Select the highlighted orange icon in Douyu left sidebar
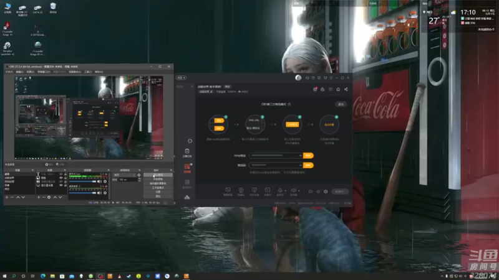Image resolution: width=499 pixels, height=280 pixels. (187, 167)
